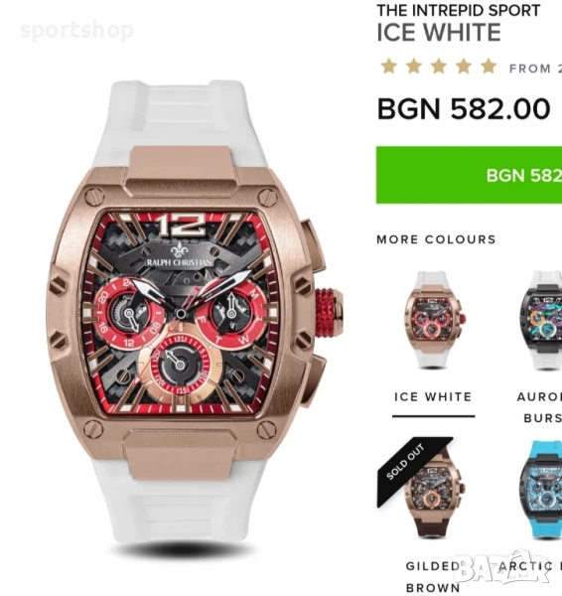562x596 pixels.
Task: Click the green BGN 582 buy button
Action: click(x=469, y=175)
